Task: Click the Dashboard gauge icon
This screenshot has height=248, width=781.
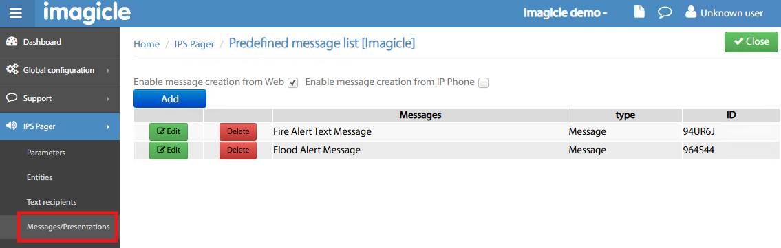Action: point(12,42)
